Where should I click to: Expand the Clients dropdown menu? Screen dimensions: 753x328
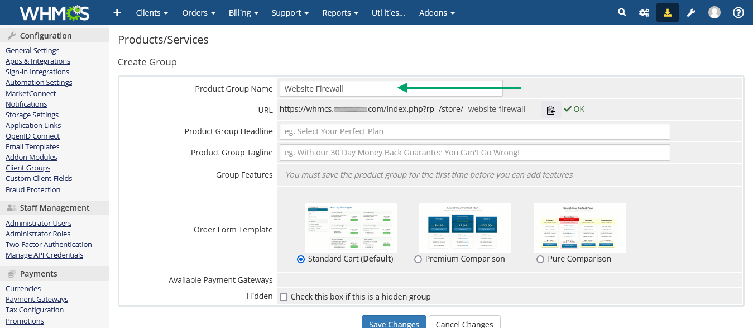point(152,12)
